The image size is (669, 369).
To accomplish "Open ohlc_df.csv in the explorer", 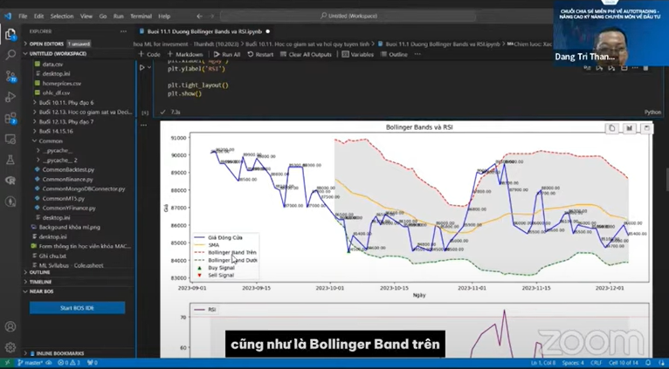I will (56, 92).
